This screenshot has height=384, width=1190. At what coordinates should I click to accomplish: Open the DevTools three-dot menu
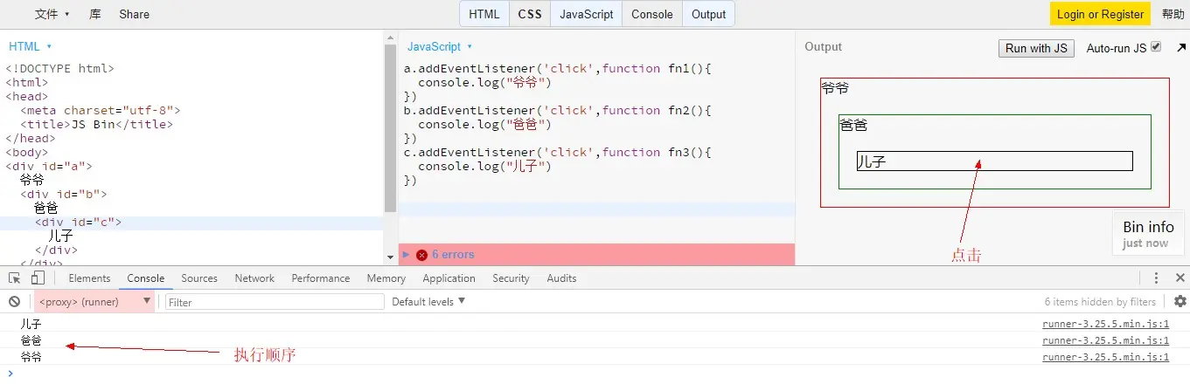(x=1156, y=278)
